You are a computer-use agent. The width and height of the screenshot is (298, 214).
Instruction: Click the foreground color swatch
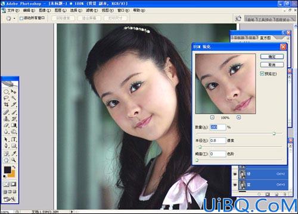pos(8,170)
